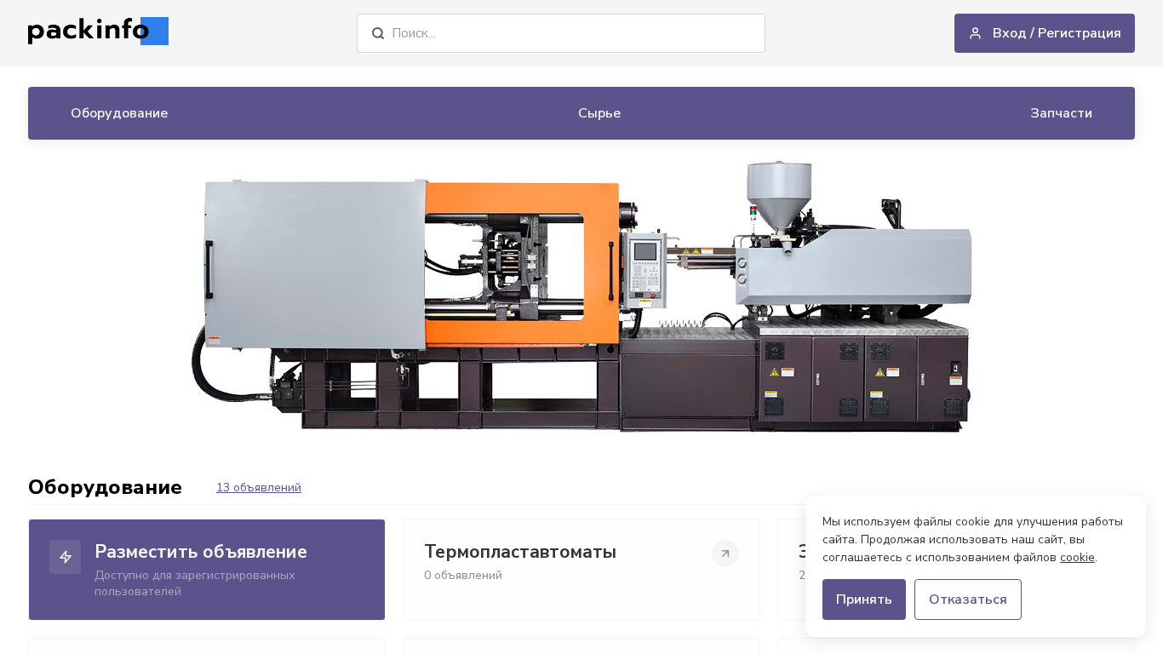Click the arrow icon on Термопластавтоматы card

pyautogui.click(x=725, y=554)
